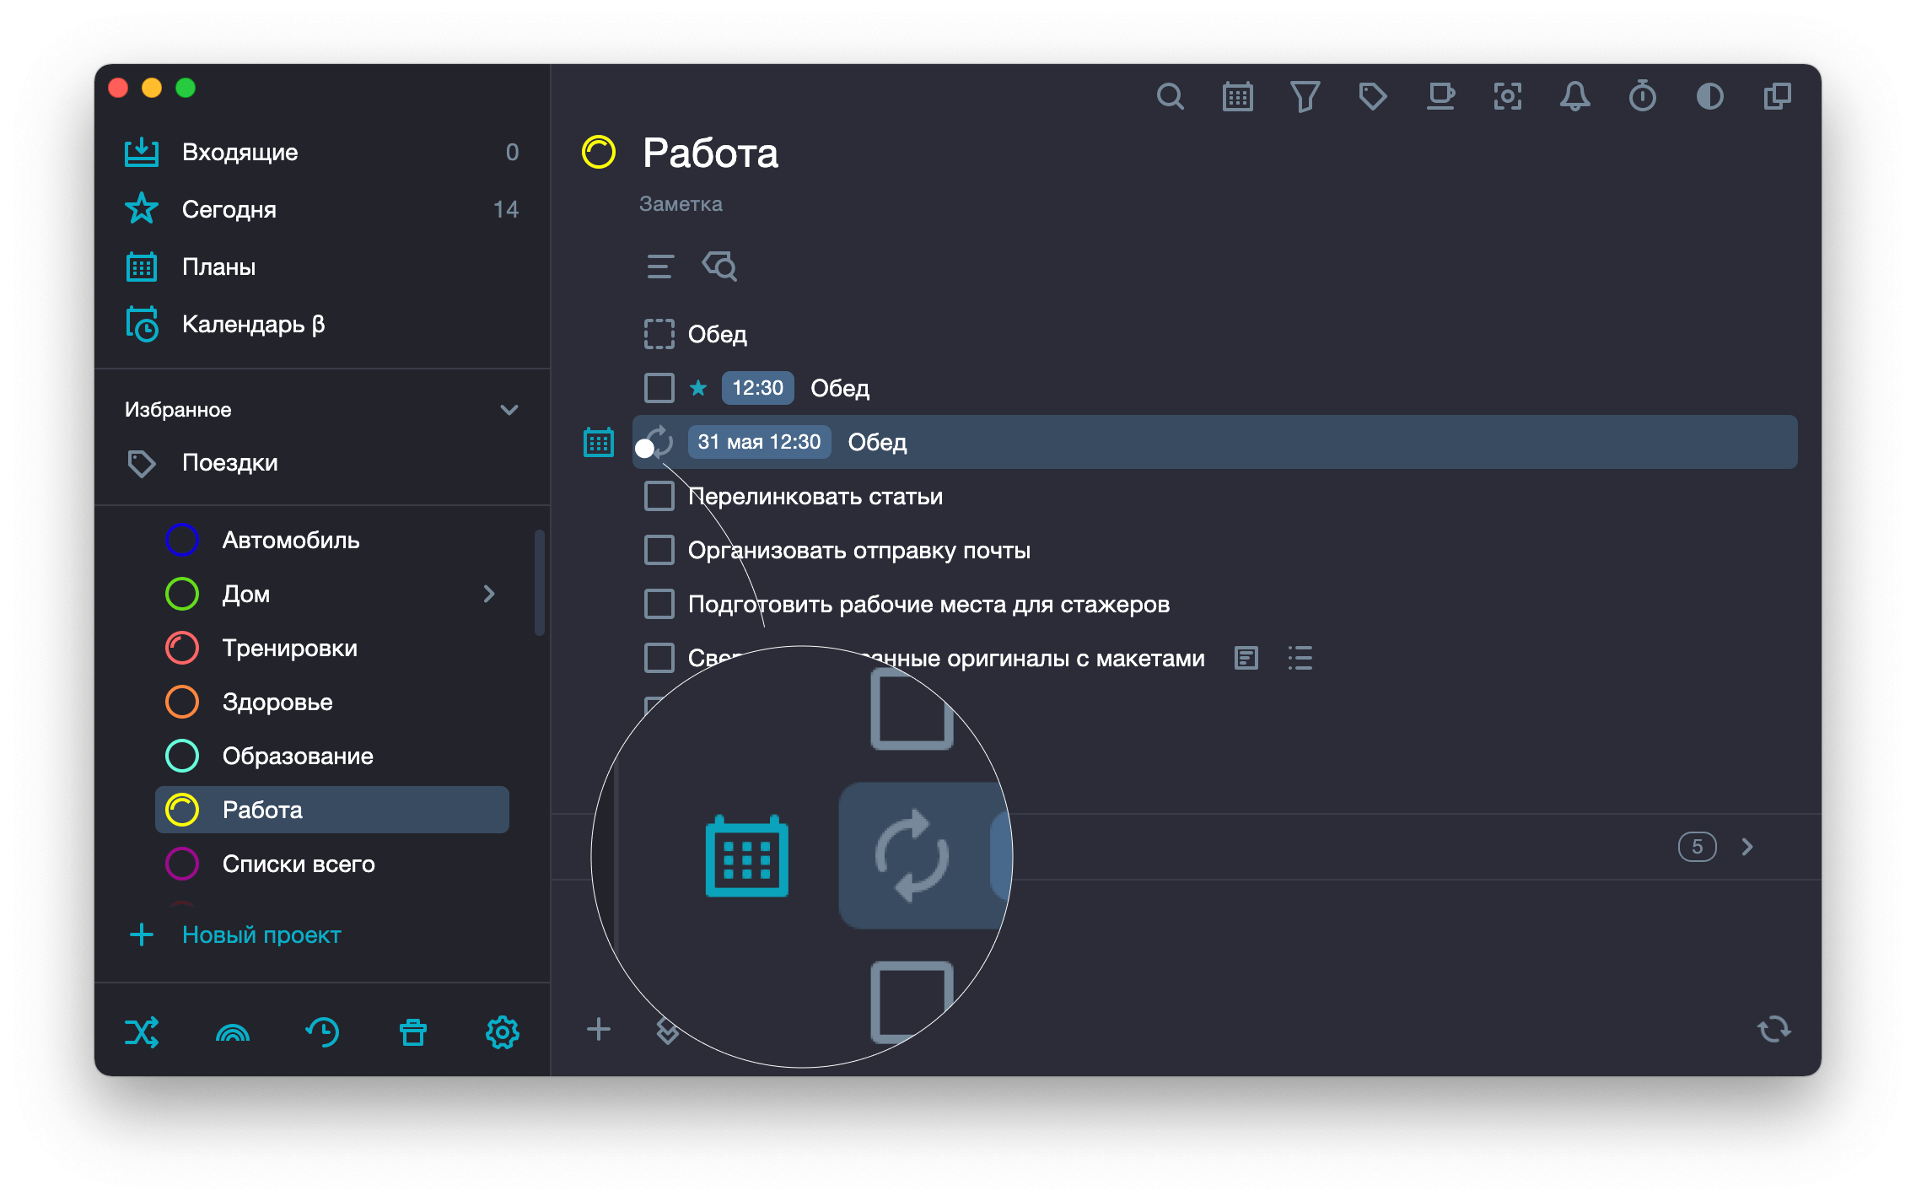Click the Заметка note field
This screenshot has width=1916, height=1201.
pos(681,204)
